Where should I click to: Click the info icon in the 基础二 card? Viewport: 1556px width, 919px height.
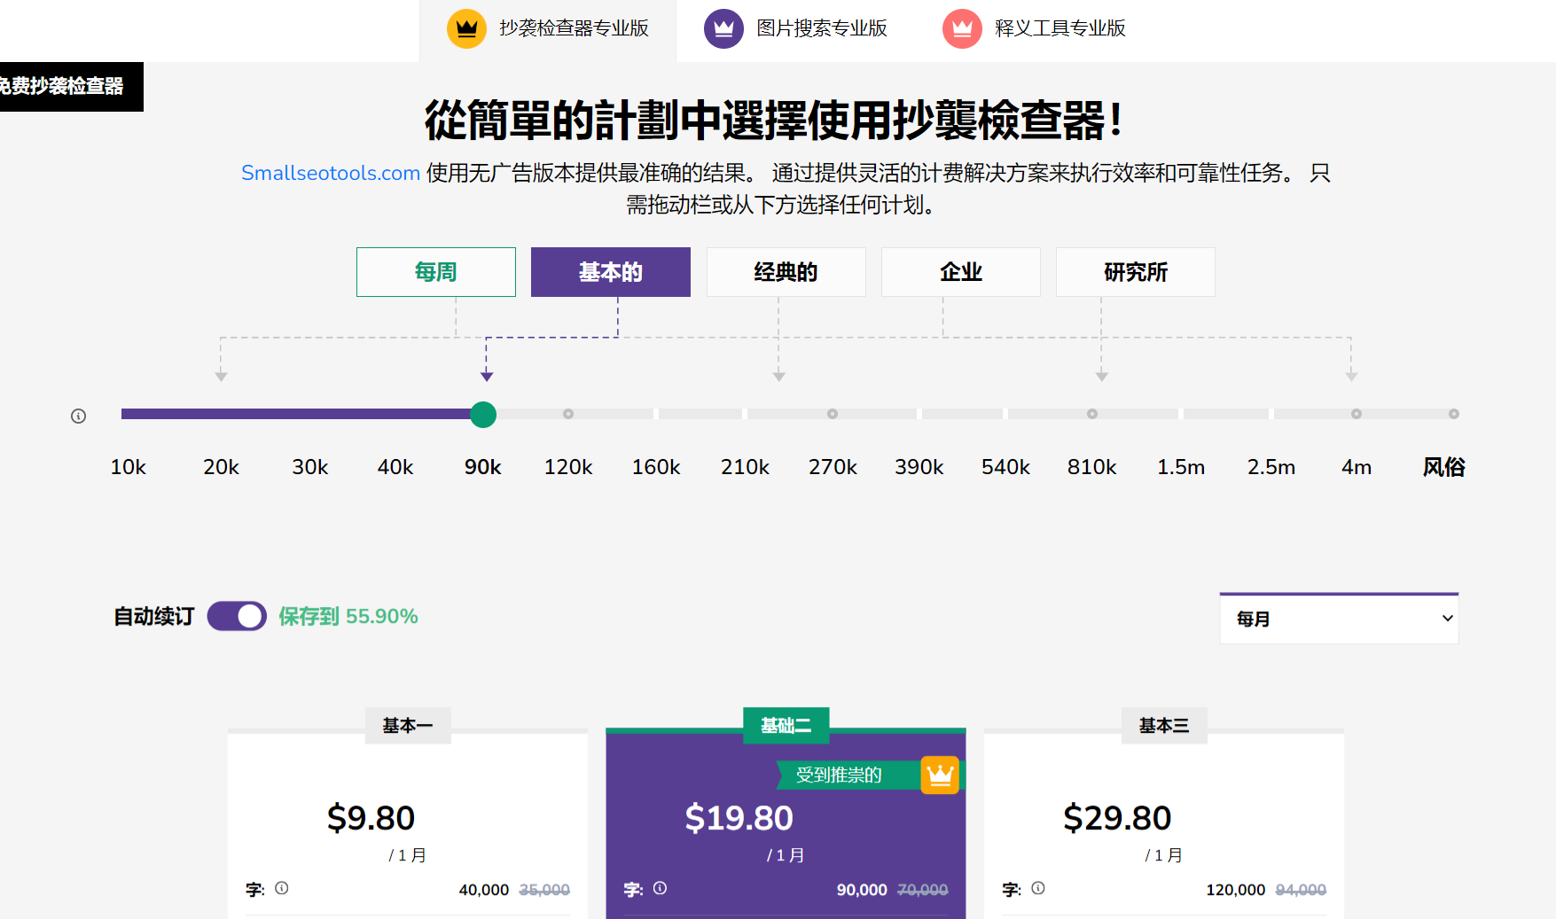(661, 888)
